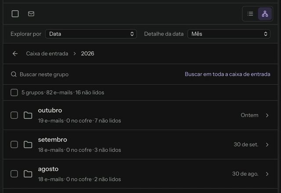Click the agosto folder icon
The height and width of the screenshot is (193, 281).
[28, 174]
